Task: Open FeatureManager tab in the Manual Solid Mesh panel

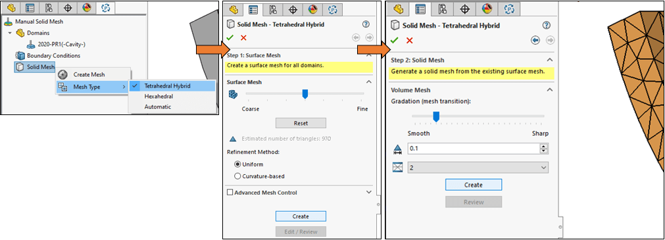Action: tap(11, 8)
